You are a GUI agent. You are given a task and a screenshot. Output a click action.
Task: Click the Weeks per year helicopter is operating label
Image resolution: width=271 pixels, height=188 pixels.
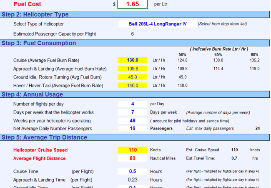(x=52, y=121)
